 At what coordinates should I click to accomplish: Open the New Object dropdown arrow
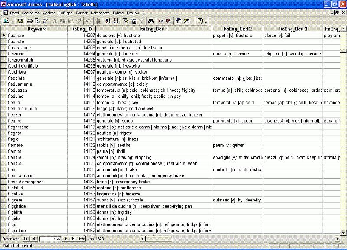[192, 21]
